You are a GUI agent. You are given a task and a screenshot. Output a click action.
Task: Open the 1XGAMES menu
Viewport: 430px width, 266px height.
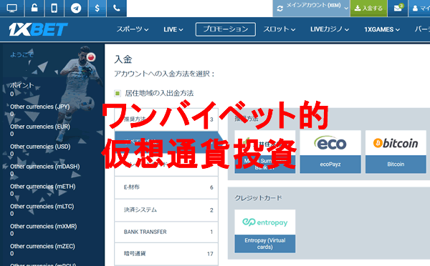pyautogui.click(x=382, y=29)
